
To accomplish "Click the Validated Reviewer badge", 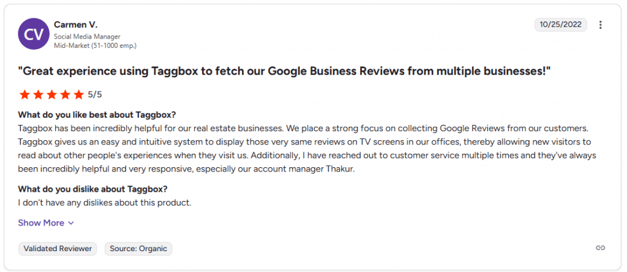I will (58, 249).
